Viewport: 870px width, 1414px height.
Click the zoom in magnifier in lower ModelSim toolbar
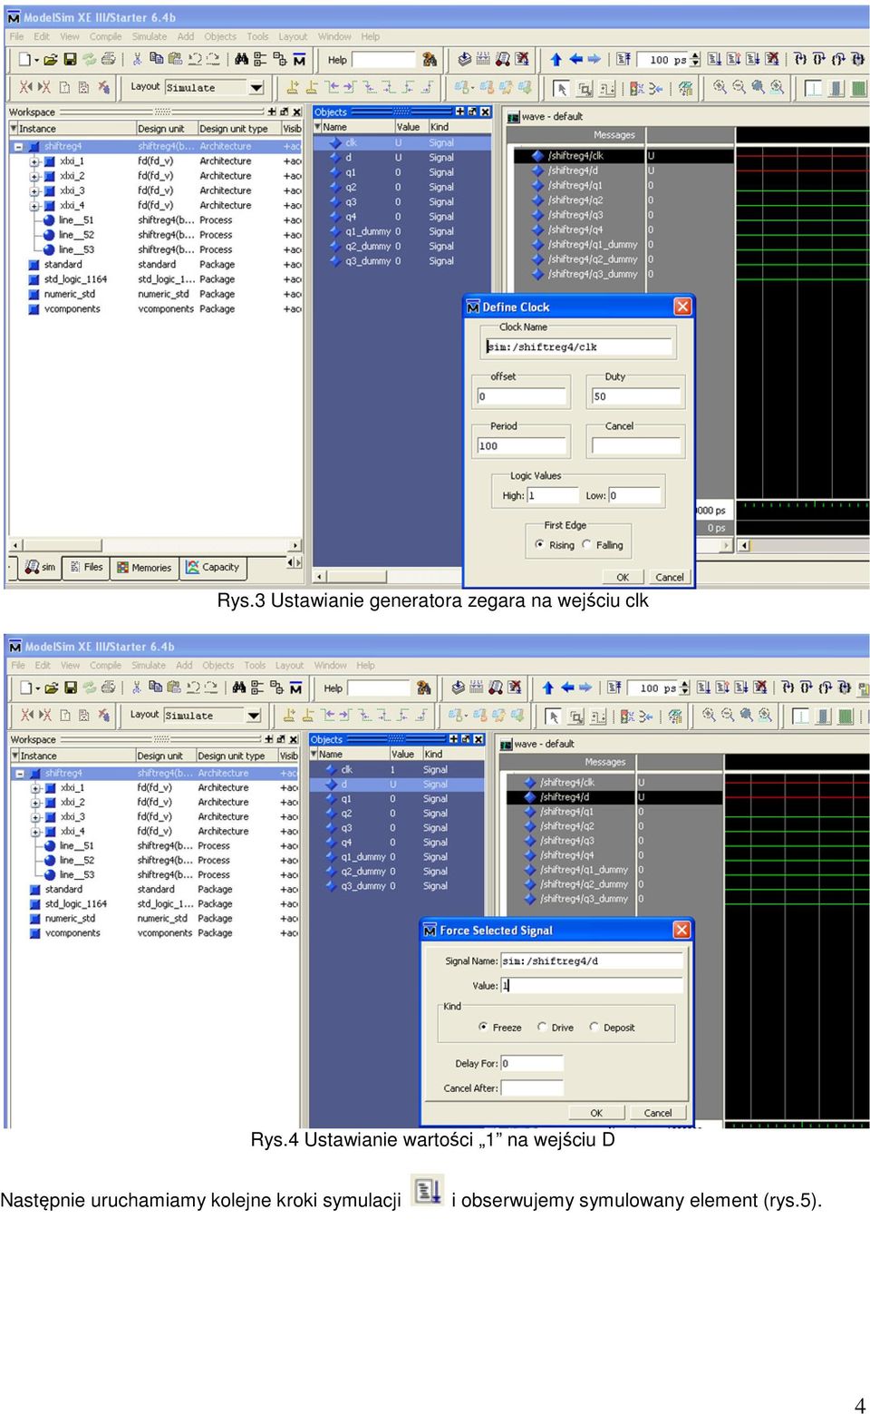tap(709, 716)
